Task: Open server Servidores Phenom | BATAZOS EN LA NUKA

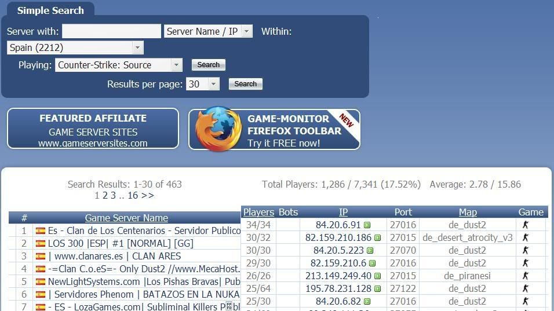Action: coord(144,294)
